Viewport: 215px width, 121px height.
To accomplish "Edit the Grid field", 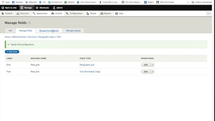I will click(x=146, y=65).
